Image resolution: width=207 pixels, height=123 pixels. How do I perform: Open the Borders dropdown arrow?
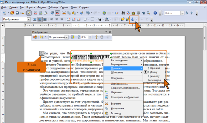pos(89,19)
